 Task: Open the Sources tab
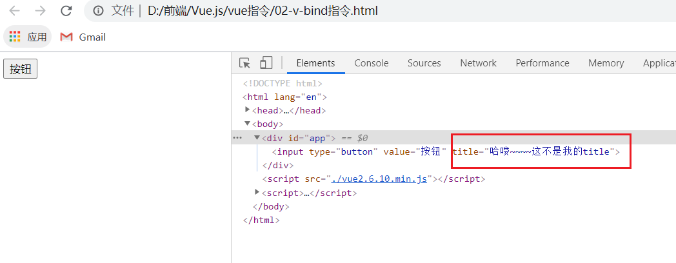[x=424, y=63]
